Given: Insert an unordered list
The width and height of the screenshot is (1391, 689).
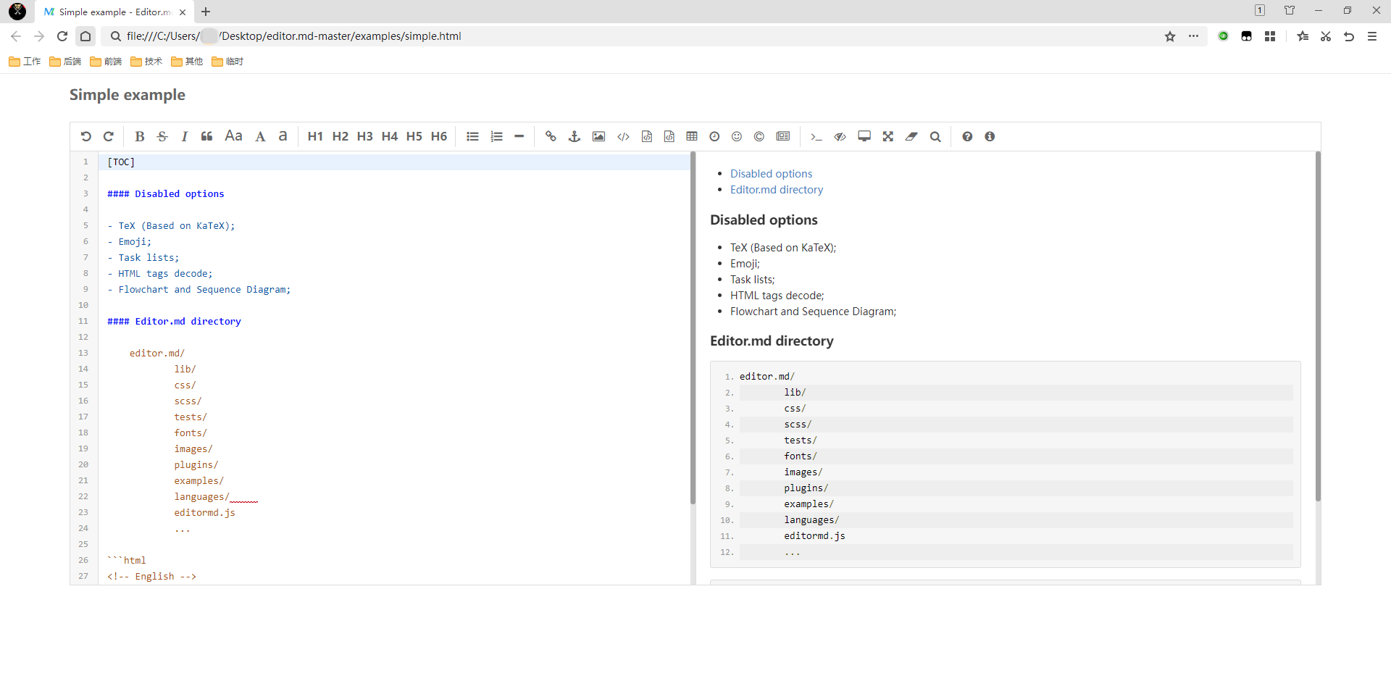Looking at the screenshot, I should [472, 136].
